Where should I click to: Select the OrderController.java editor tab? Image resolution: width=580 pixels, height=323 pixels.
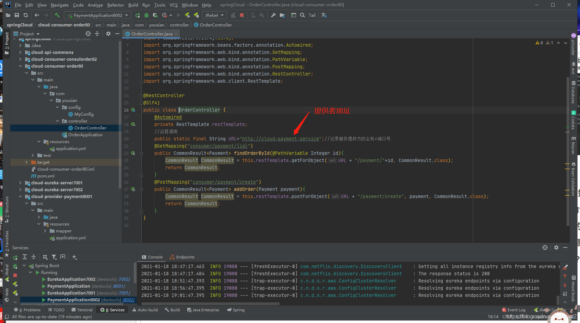pos(152,34)
